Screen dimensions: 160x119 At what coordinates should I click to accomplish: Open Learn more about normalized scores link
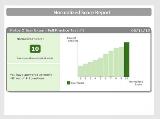click(35, 58)
